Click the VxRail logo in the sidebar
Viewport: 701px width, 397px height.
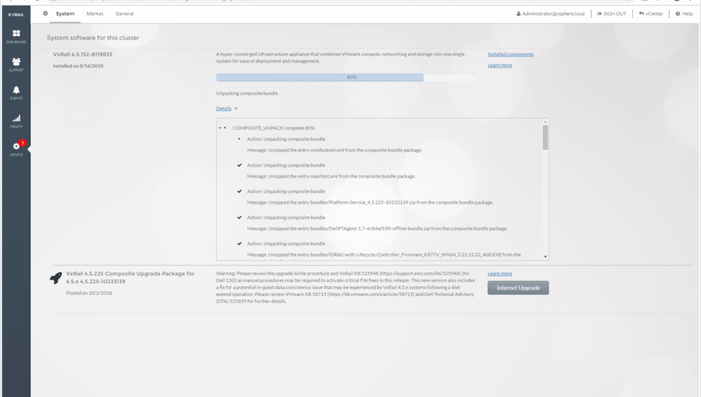click(16, 14)
